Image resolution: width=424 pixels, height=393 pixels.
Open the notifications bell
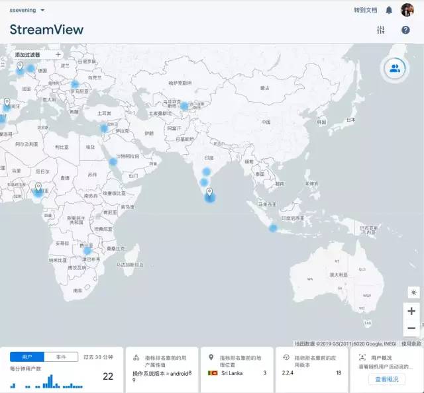click(389, 11)
